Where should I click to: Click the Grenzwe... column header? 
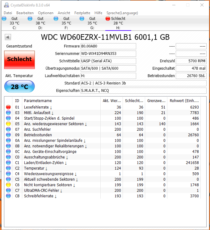(156, 101)
